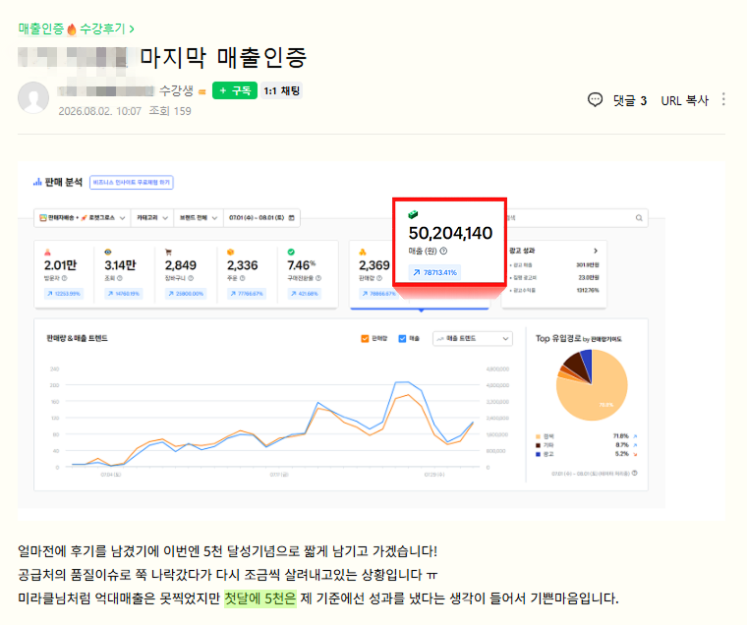Viewport: 747px width, 625px height.
Task: Click the 방문자 person icon
Action: (x=47, y=252)
